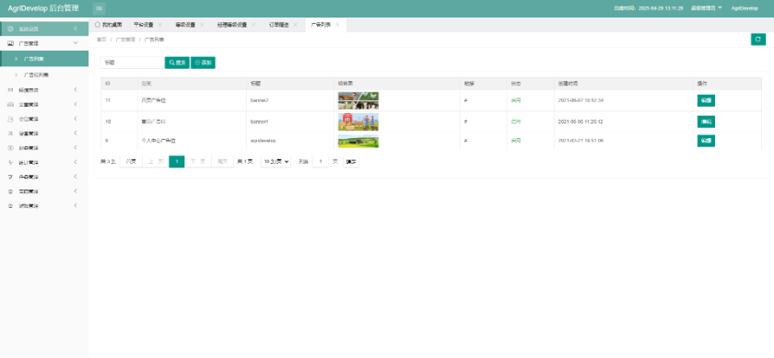This screenshot has height=358, width=774.
Task: Open 广告列表 in the sidebar
Action: tap(44, 59)
